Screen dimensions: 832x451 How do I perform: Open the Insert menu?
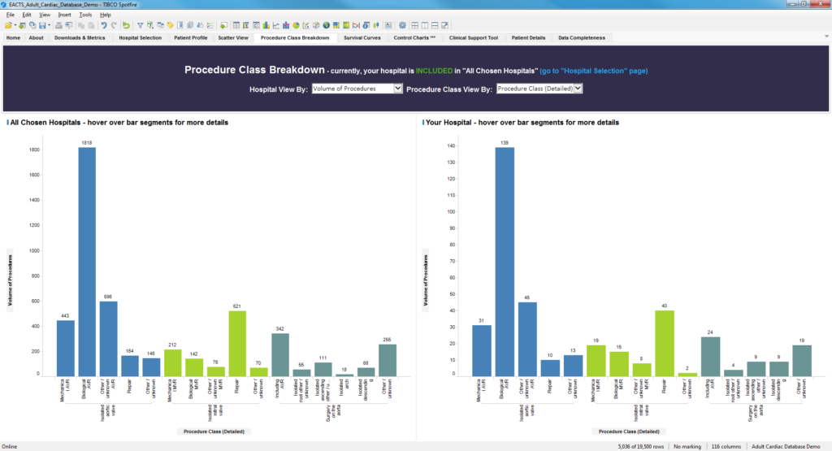point(63,15)
